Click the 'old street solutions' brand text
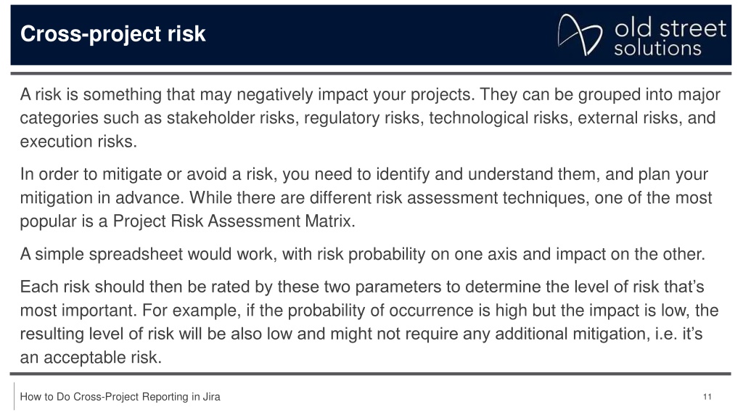Image resolution: width=743 pixels, height=418 pixels. pos(670,38)
